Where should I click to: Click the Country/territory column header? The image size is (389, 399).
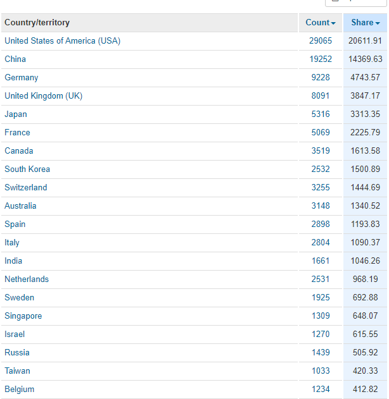37,23
